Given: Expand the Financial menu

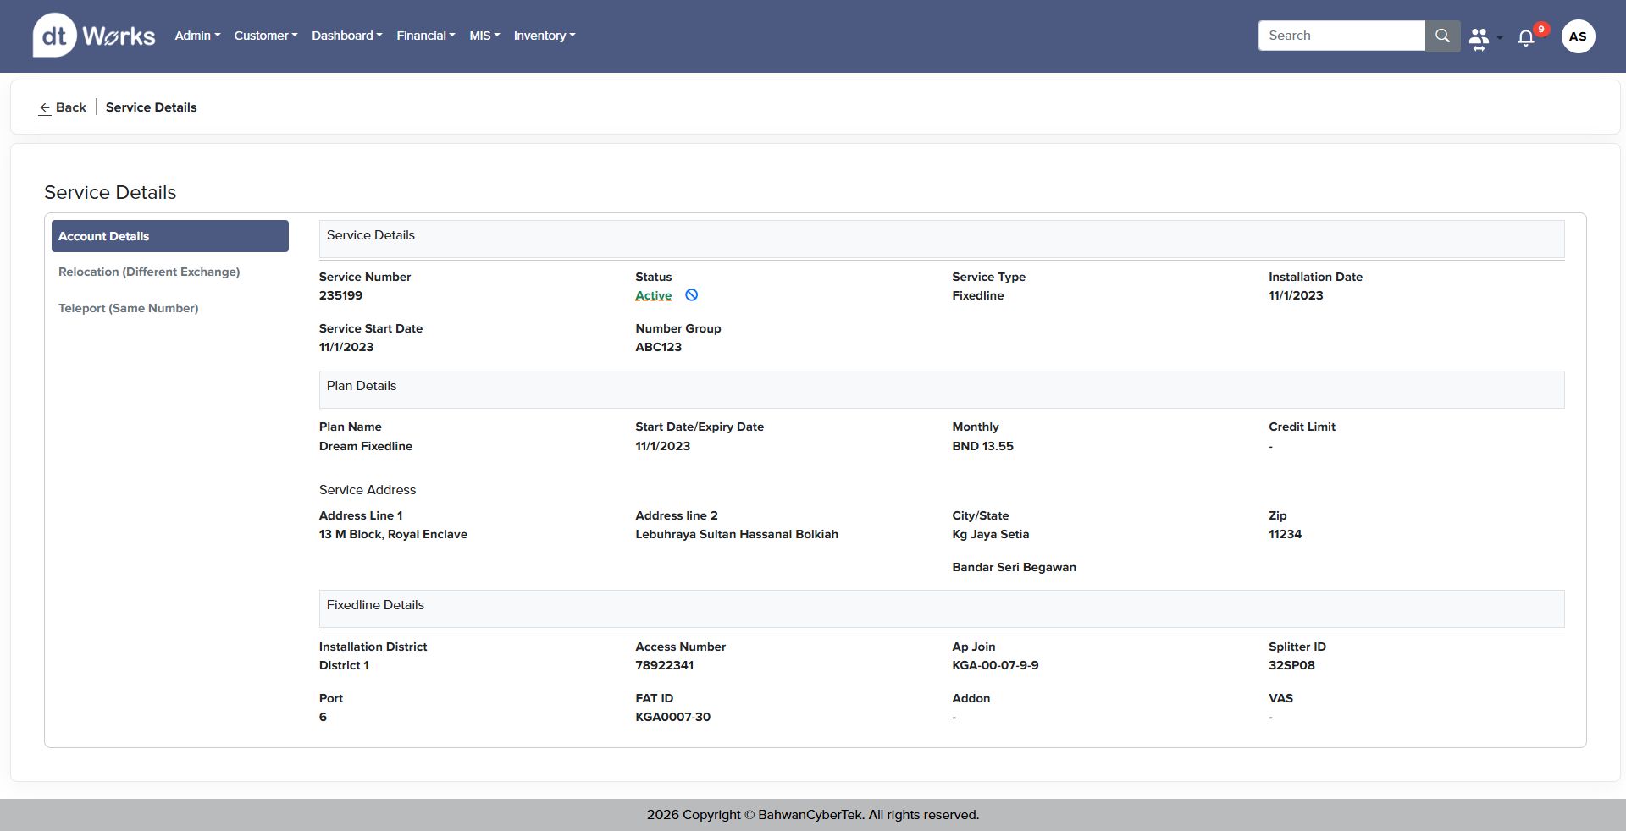Looking at the screenshot, I should 426,36.
